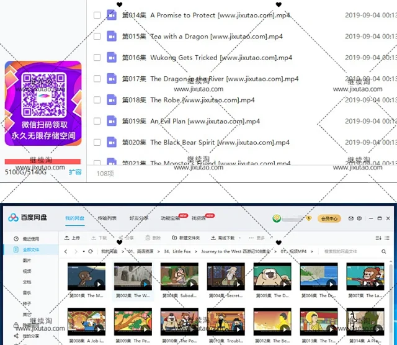Open the 功能宝箱 tab
This screenshot has height=345, width=397.
click(x=171, y=218)
